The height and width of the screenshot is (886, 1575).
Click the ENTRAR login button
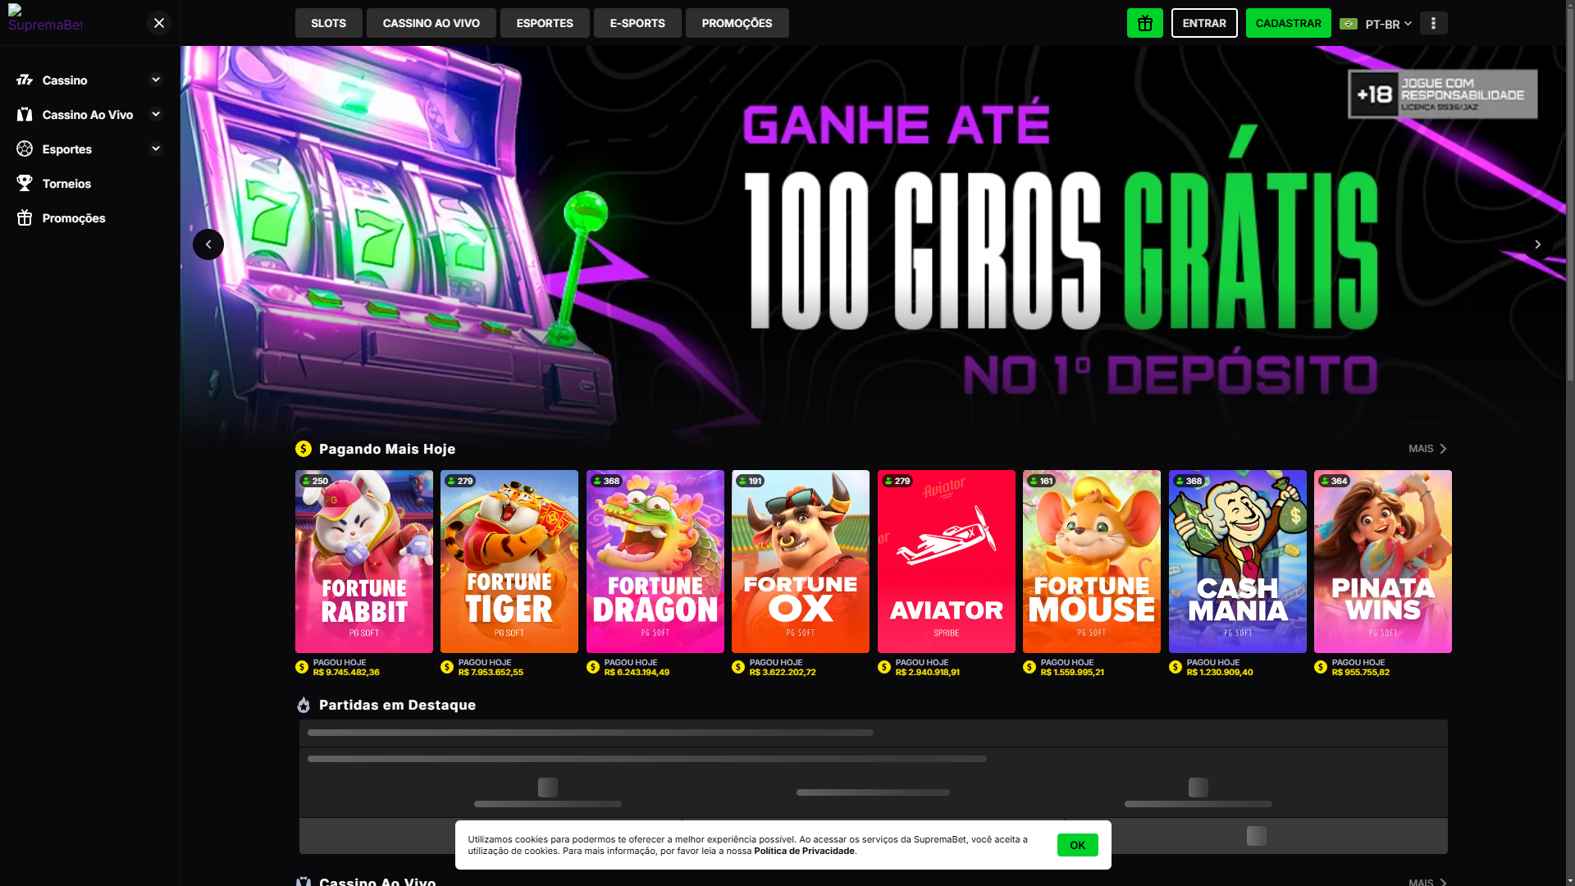click(1204, 23)
